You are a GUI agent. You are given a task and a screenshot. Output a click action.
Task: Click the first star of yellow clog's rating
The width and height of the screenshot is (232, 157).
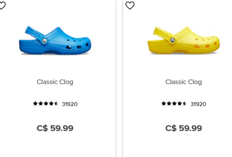pos(164,104)
